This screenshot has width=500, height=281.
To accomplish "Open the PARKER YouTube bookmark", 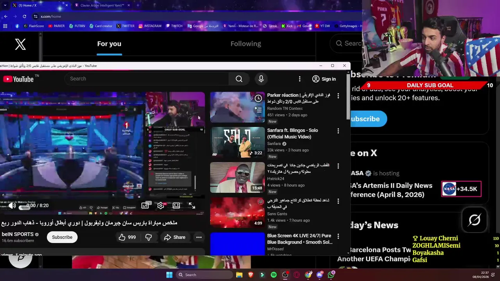I will pos(57,26).
